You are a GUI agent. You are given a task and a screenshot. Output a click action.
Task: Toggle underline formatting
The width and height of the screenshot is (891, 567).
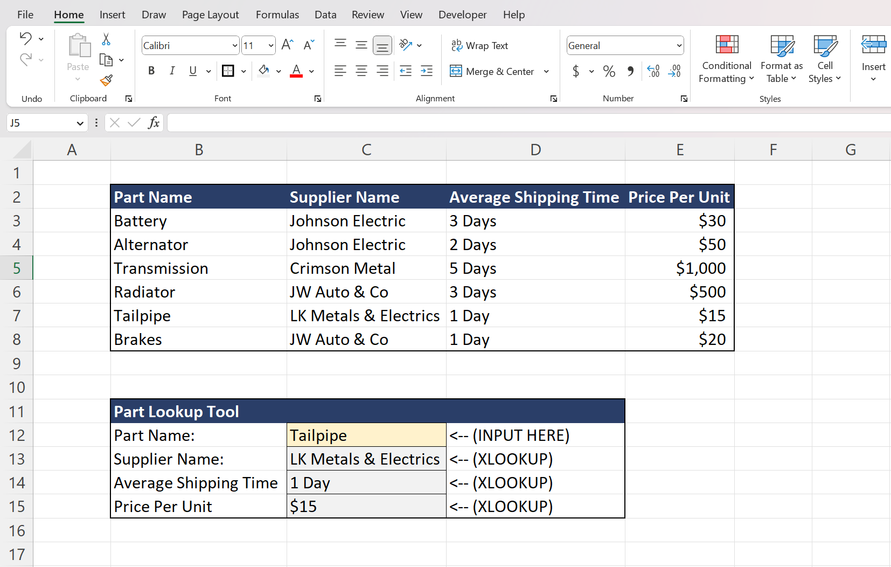click(x=192, y=71)
